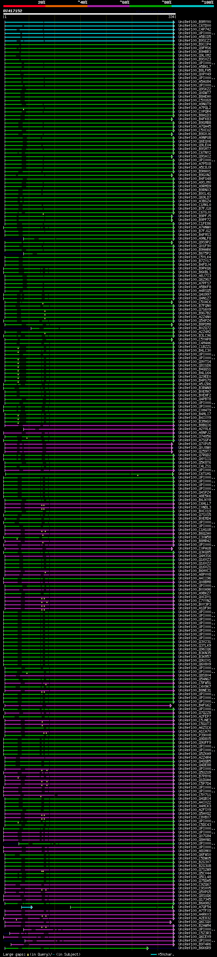The image size is (217, 957).
Task: Select the query name AV417152
Action: click(x=13, y=11)
